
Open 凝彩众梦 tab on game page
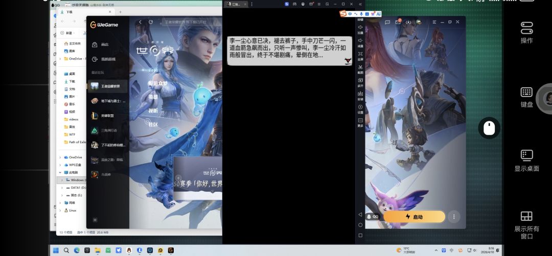(x=157, y=83)
